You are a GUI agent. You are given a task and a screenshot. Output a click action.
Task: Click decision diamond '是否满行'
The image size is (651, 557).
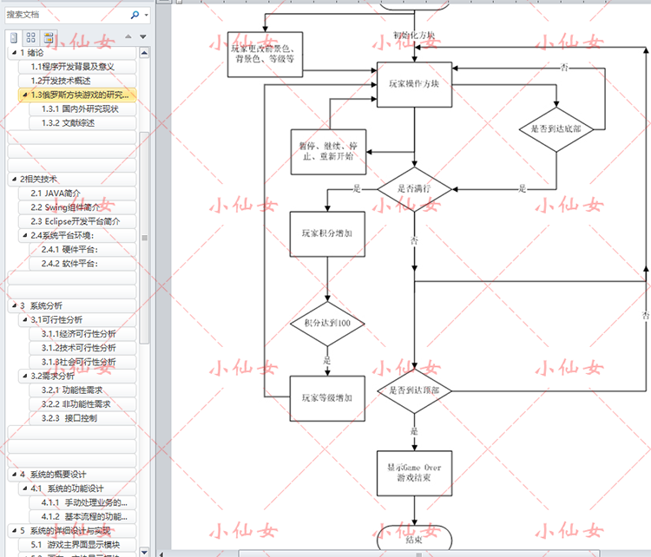click(x=414, y=189)
